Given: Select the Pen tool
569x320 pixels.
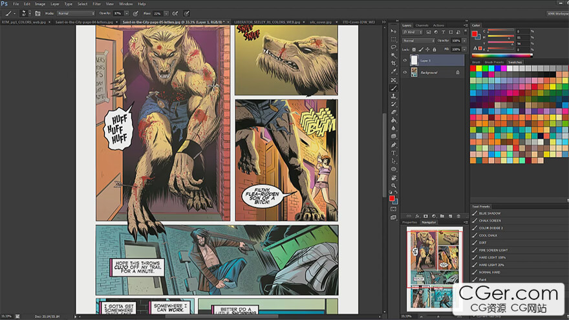Looking at the screenshot, I should click(393, 145).
